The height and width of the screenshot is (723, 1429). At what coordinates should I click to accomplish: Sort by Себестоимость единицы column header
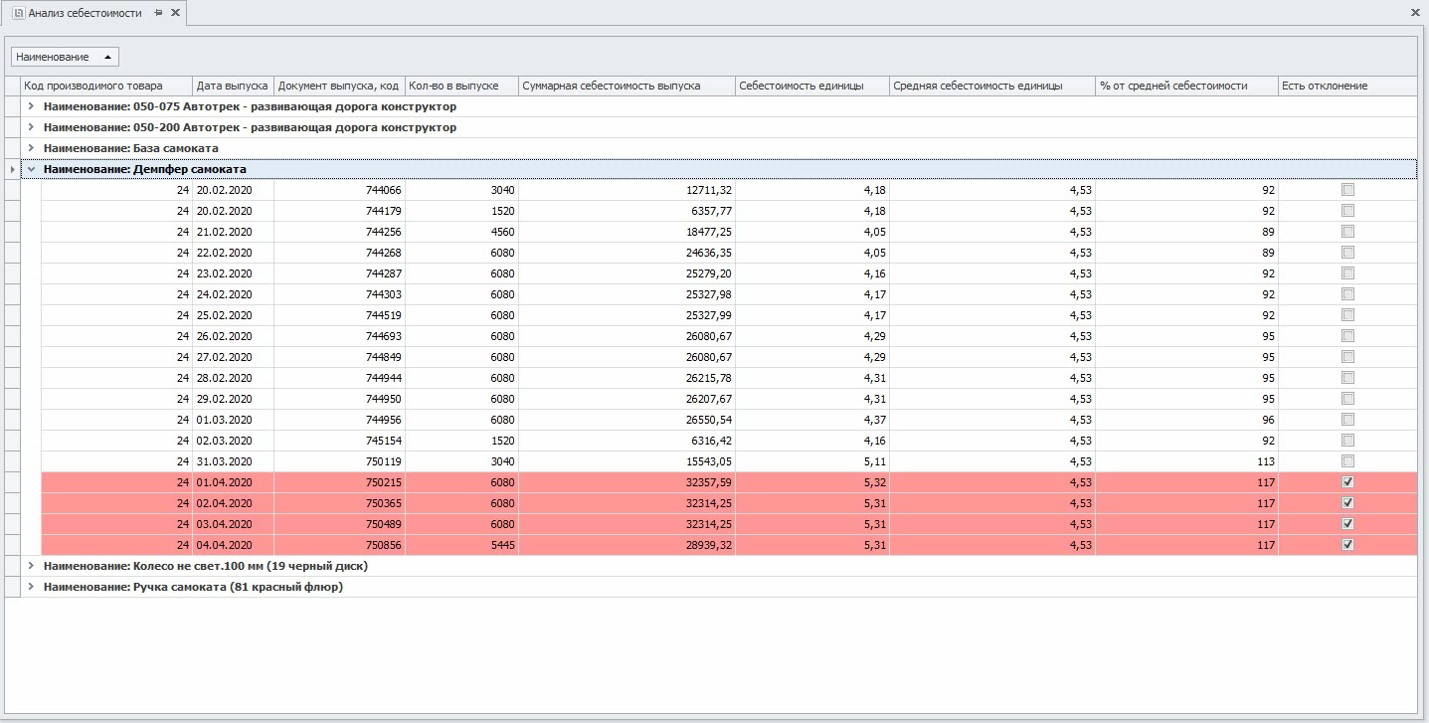(811, 86)
